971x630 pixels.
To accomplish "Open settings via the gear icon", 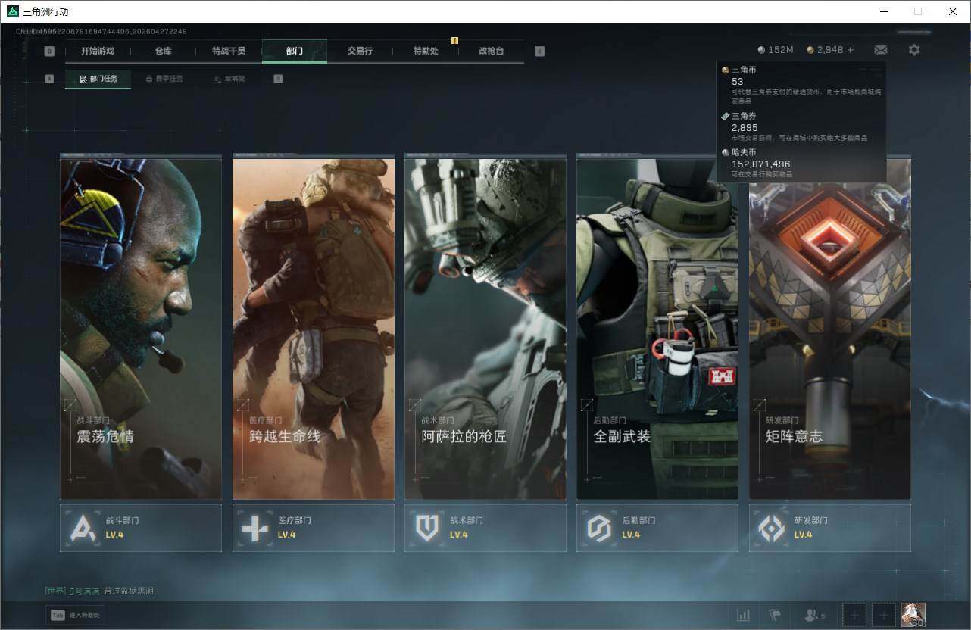I will point(914,50).
